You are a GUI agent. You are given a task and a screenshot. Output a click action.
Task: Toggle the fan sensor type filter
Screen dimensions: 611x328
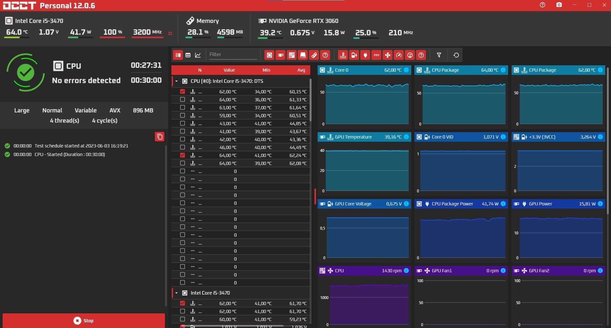388,55
